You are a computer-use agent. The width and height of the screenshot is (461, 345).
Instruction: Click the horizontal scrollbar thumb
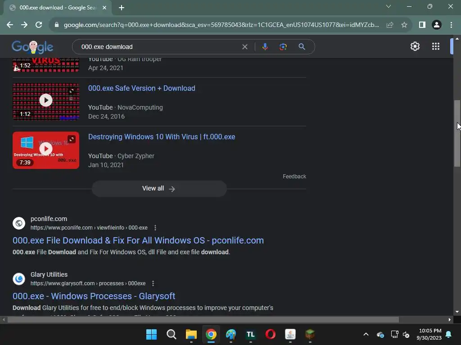tap(203, 319)
